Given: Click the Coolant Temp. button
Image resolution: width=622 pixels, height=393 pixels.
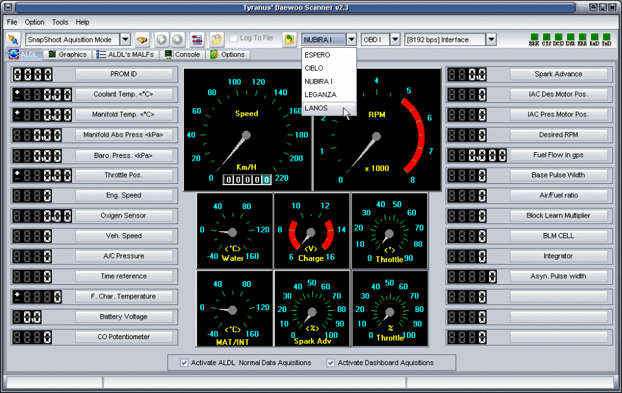Looking at the screenshot, I should [124, 94].
